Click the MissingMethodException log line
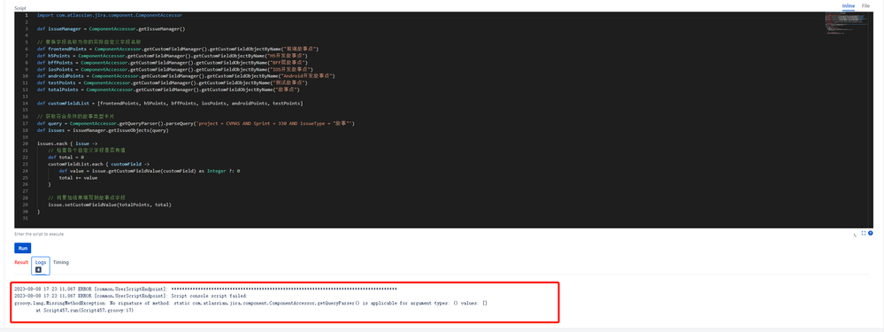Screen dimensions: 884x332 click(x=251, y=303)
